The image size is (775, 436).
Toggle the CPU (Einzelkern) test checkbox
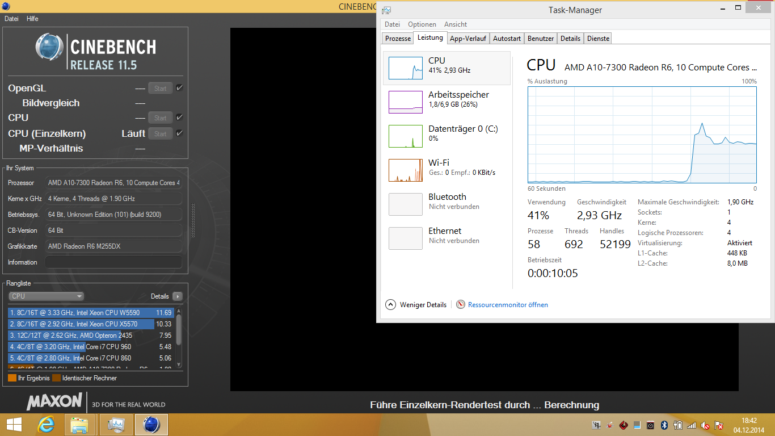point(179,133)
